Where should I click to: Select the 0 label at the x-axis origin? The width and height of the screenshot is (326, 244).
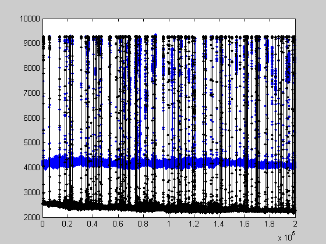pyautogui.click(x=42, y=224)
